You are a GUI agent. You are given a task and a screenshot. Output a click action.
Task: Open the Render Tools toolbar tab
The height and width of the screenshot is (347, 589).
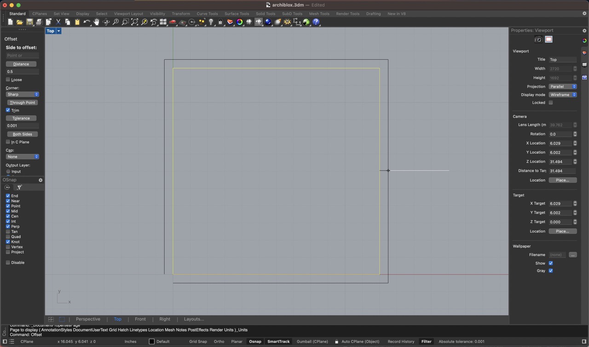(x=348, y=14)
